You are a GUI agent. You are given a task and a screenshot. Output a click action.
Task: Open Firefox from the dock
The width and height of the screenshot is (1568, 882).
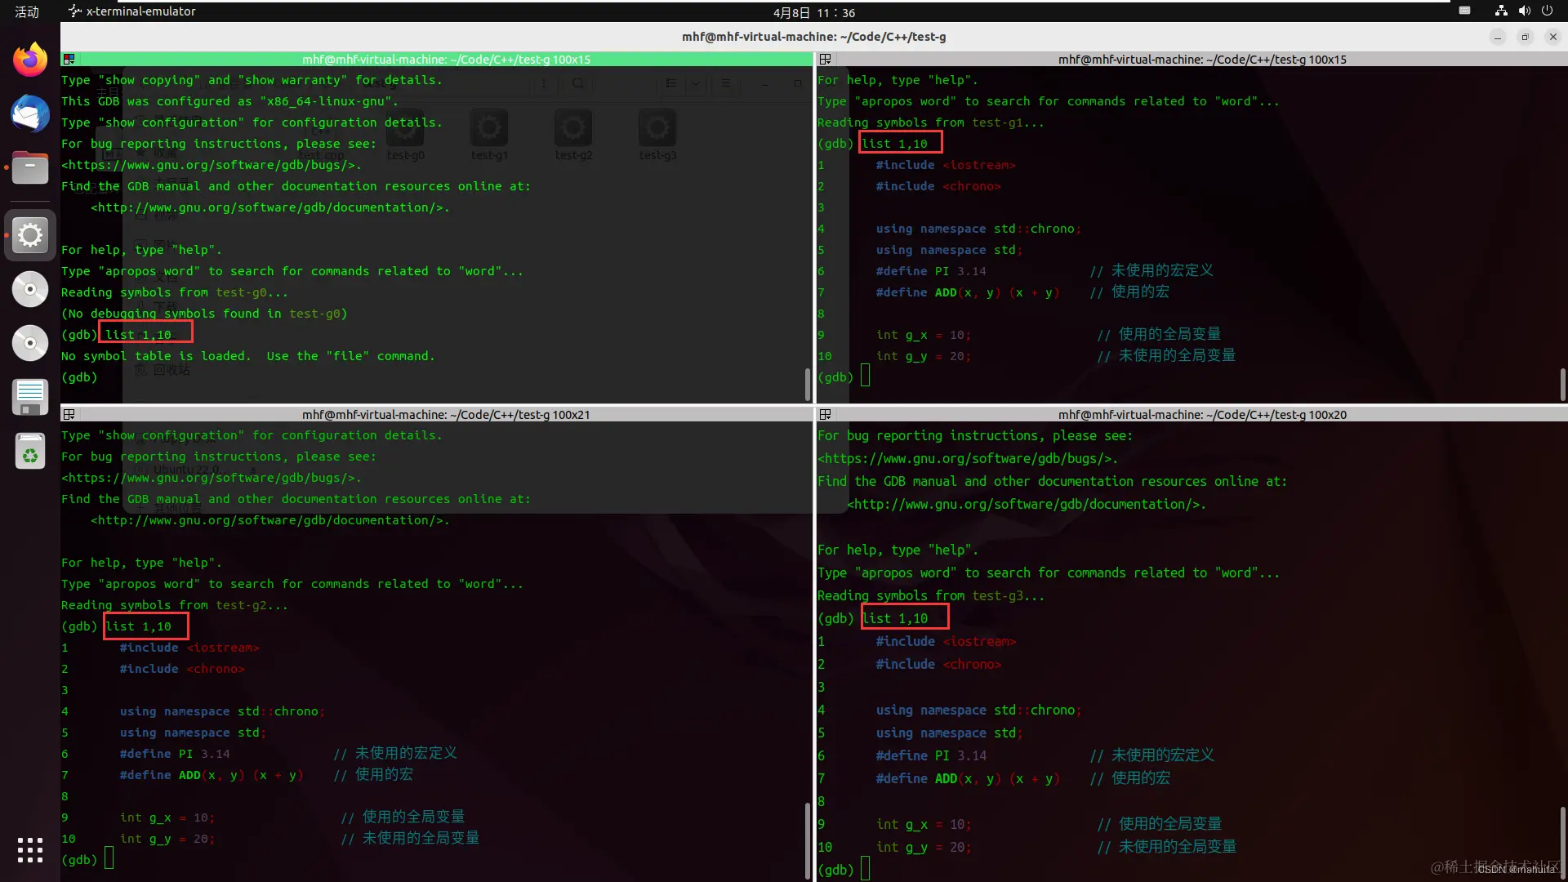30,60
